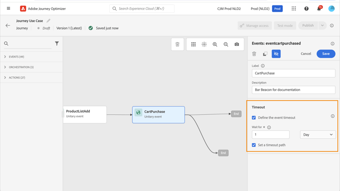Open the hamburger navigation menu

8,9
